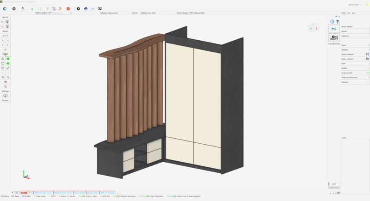Toggle the green solid cube display mode
Viewport: 370px width, 201px height.
coord(8,59)
